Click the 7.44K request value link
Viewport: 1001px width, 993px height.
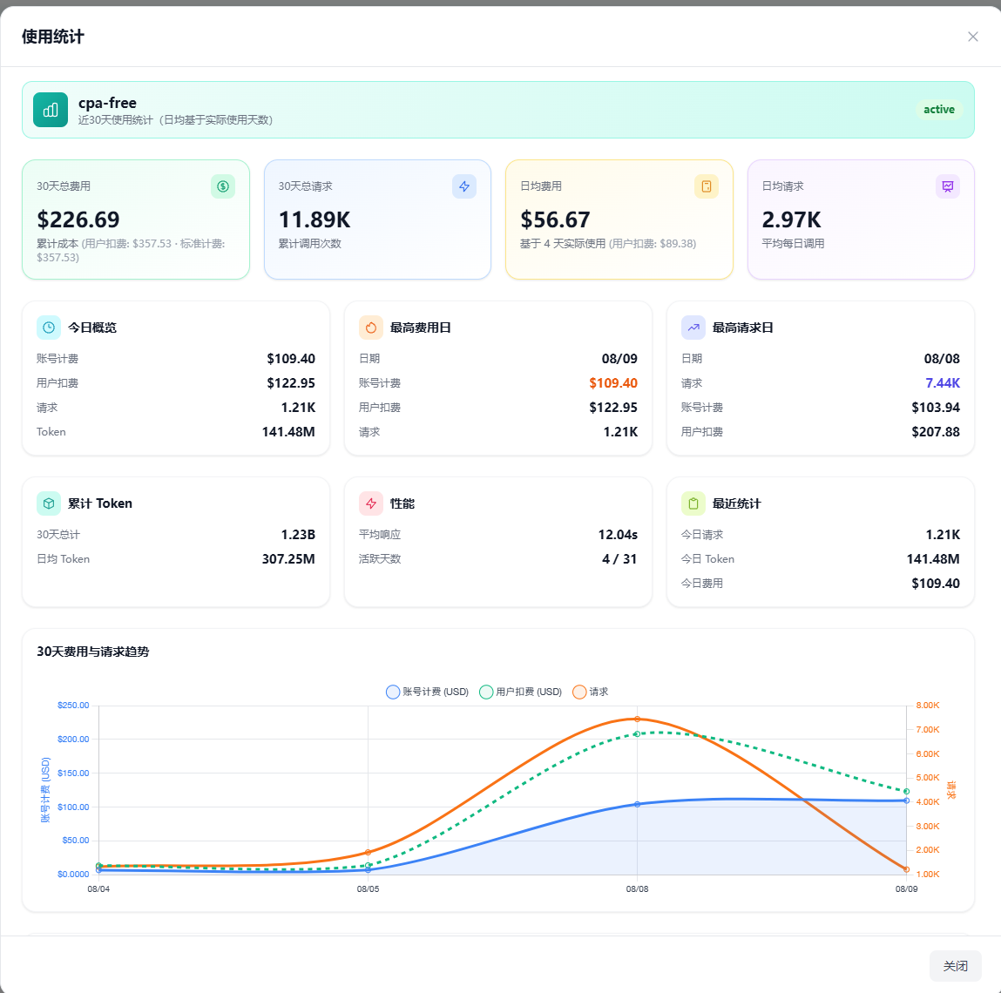[x=943, y=383]
